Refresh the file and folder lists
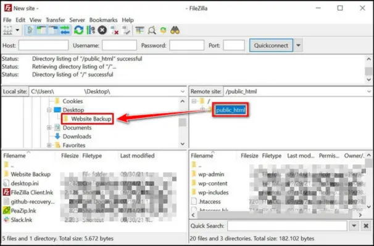The height and width of the screenshot is (246, 374). [x=79, y=30]
